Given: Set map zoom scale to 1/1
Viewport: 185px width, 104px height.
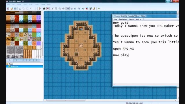Looking at the screenshot, I should coord(68,8).
